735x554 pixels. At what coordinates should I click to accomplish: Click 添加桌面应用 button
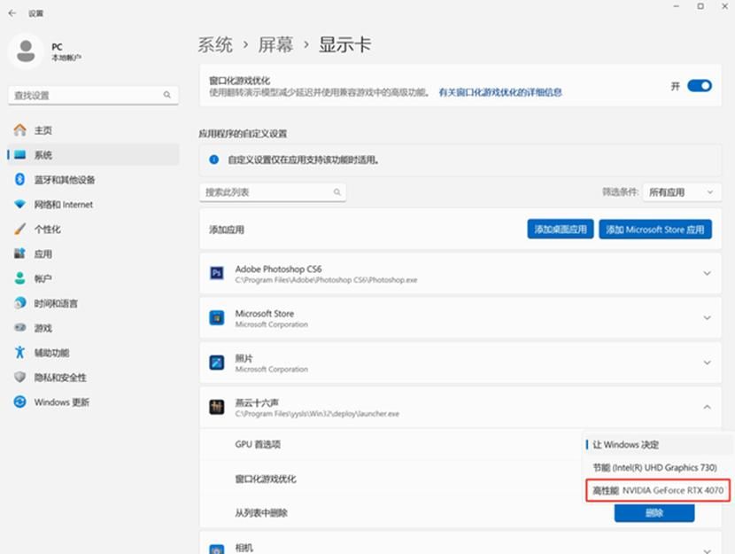pyautogui.click(x=561, y=229)
